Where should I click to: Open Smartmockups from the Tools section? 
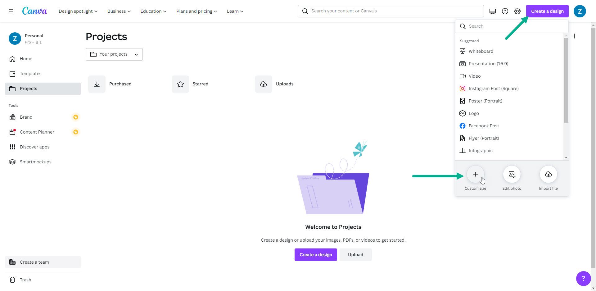pos(35,161)
